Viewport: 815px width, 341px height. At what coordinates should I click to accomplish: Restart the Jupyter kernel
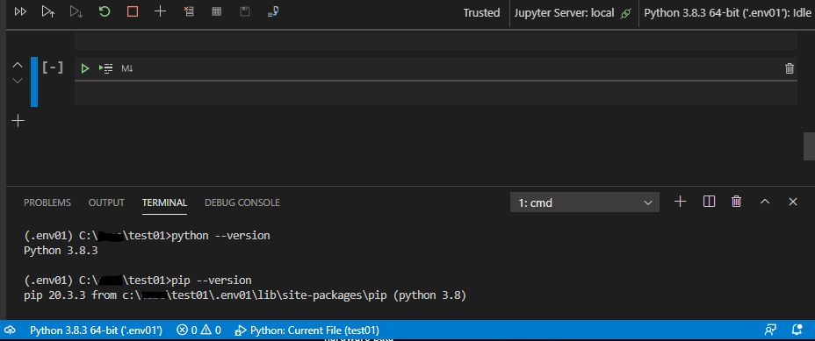[105, 11]
